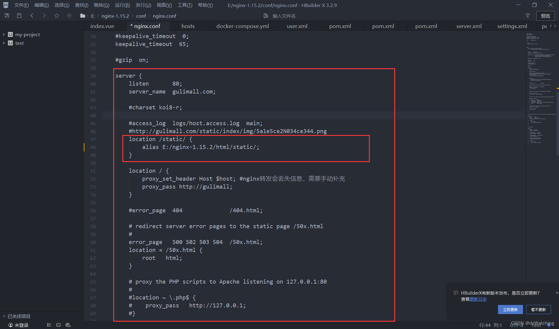
Task: Click the folder icon in the breadcrumb
Action: click(82, 16)
